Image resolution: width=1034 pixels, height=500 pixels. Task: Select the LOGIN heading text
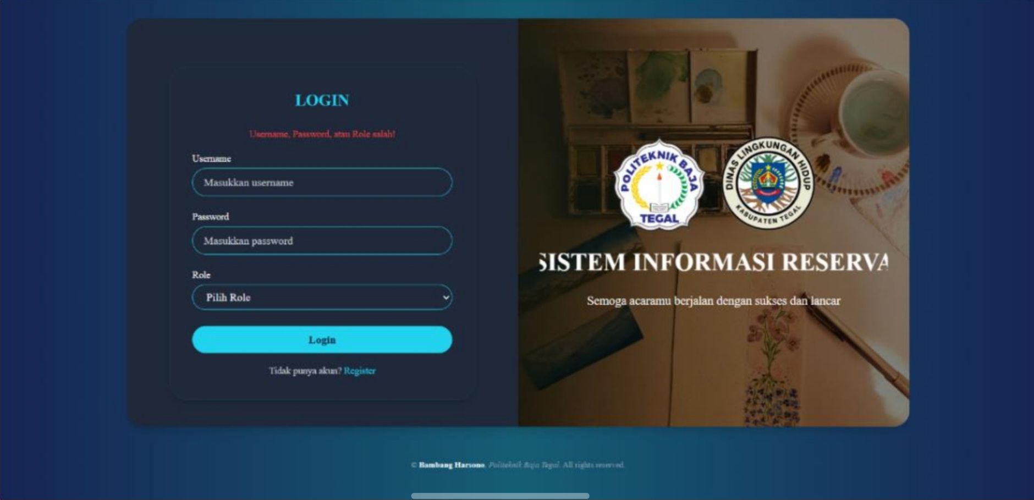click(x=322, y=100)
